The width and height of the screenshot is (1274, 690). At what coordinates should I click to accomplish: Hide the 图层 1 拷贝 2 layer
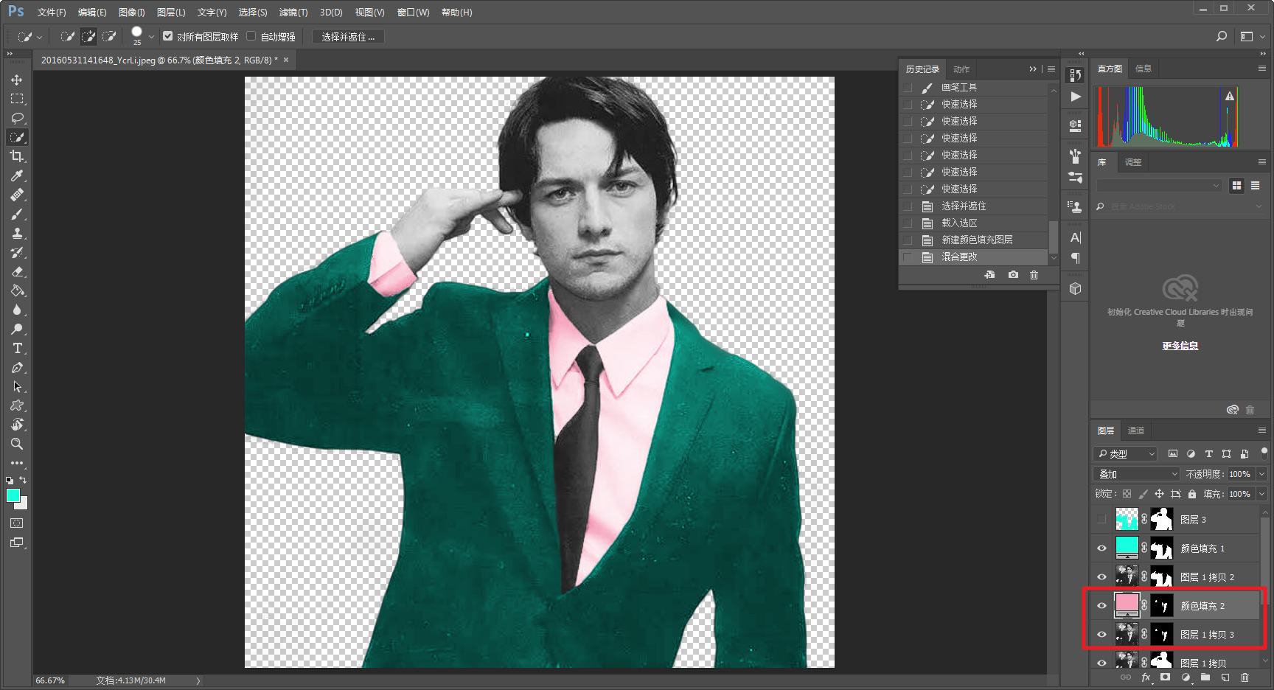pyautogui.click(x=1101, y=577)
